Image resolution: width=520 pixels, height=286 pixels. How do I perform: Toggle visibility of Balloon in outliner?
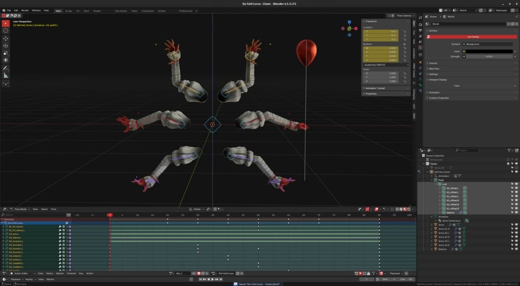click(516, 249)
